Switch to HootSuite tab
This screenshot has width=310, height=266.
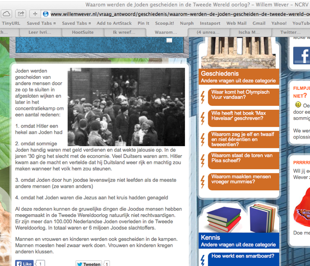click(83, 32)
